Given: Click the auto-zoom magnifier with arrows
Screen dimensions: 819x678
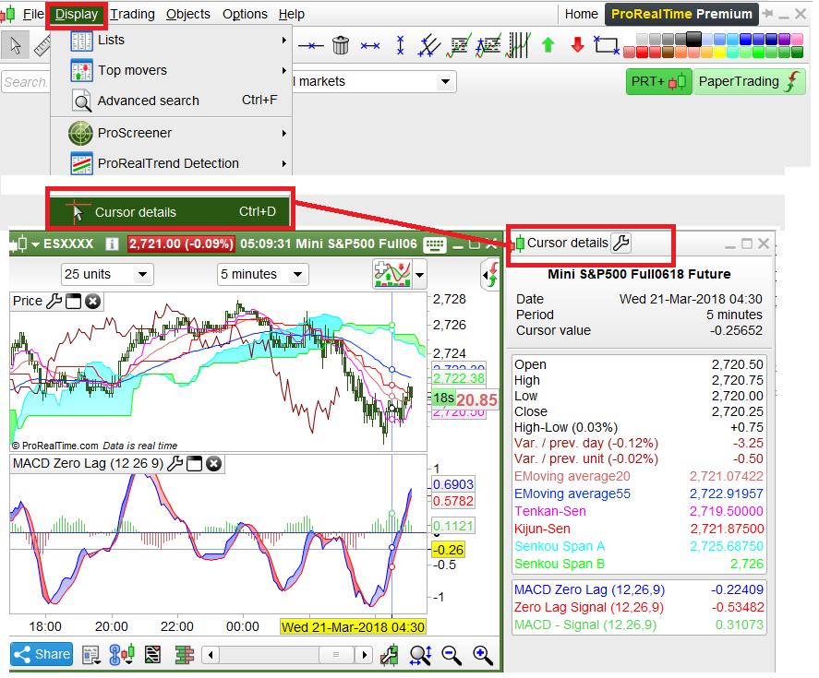Looking at the screenshot, I should tap(420, 655).
